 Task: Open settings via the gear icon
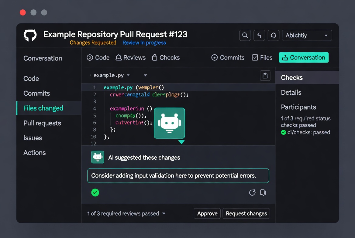point(273,35)
